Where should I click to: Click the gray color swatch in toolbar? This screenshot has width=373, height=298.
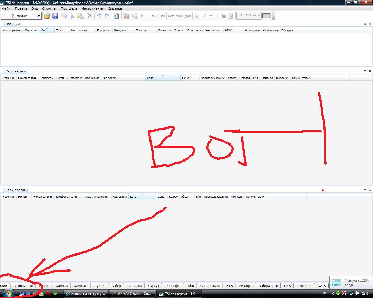click(x=266, y=16)
